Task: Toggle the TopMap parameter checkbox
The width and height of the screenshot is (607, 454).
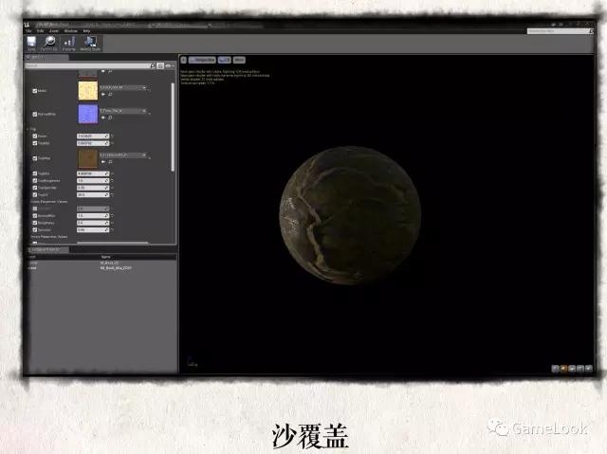Action: pyautogui.click(x=35, y=158)
